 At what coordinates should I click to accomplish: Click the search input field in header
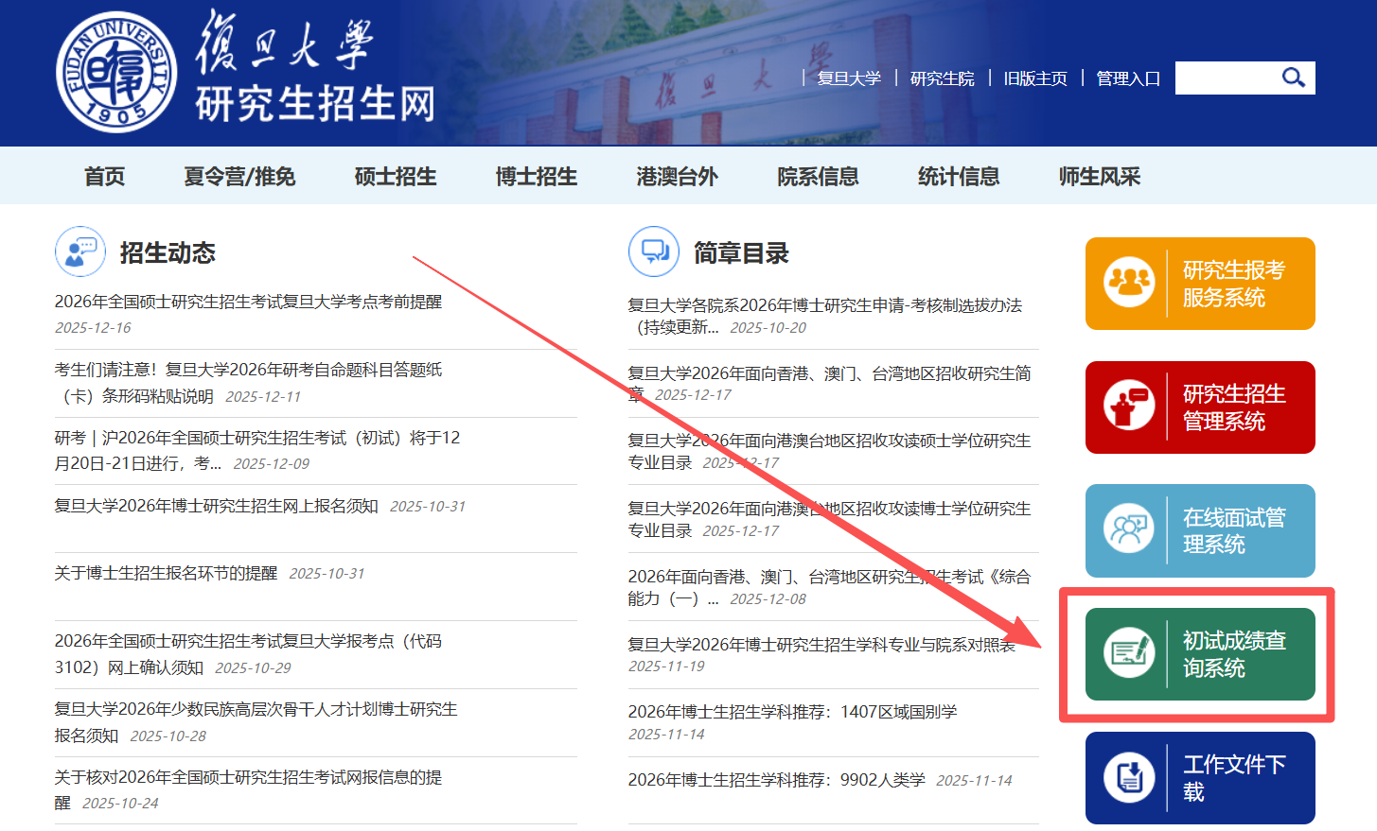(1225, 78)
